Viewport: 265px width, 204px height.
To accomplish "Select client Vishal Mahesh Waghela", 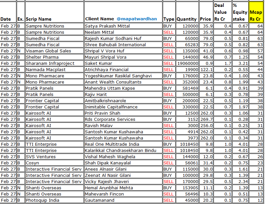I will click(x=110, y=157).
